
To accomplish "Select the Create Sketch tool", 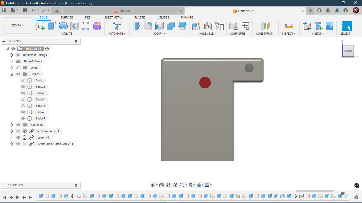I will coord(41,26).
